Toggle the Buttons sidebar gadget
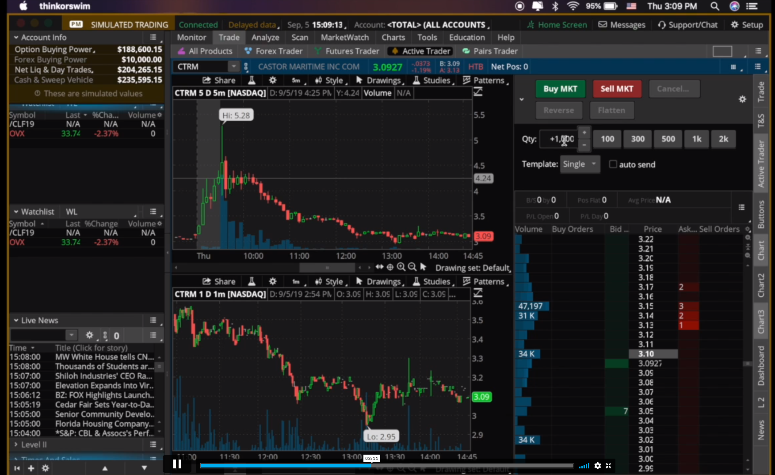Viewport: 775px width, 475px height. click(761, 215)
